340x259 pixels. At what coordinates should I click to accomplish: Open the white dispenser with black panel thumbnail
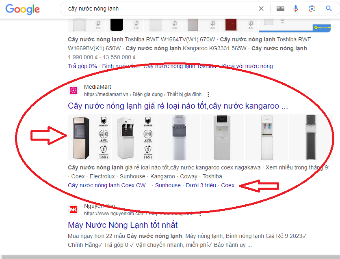(x=134, y=137)
